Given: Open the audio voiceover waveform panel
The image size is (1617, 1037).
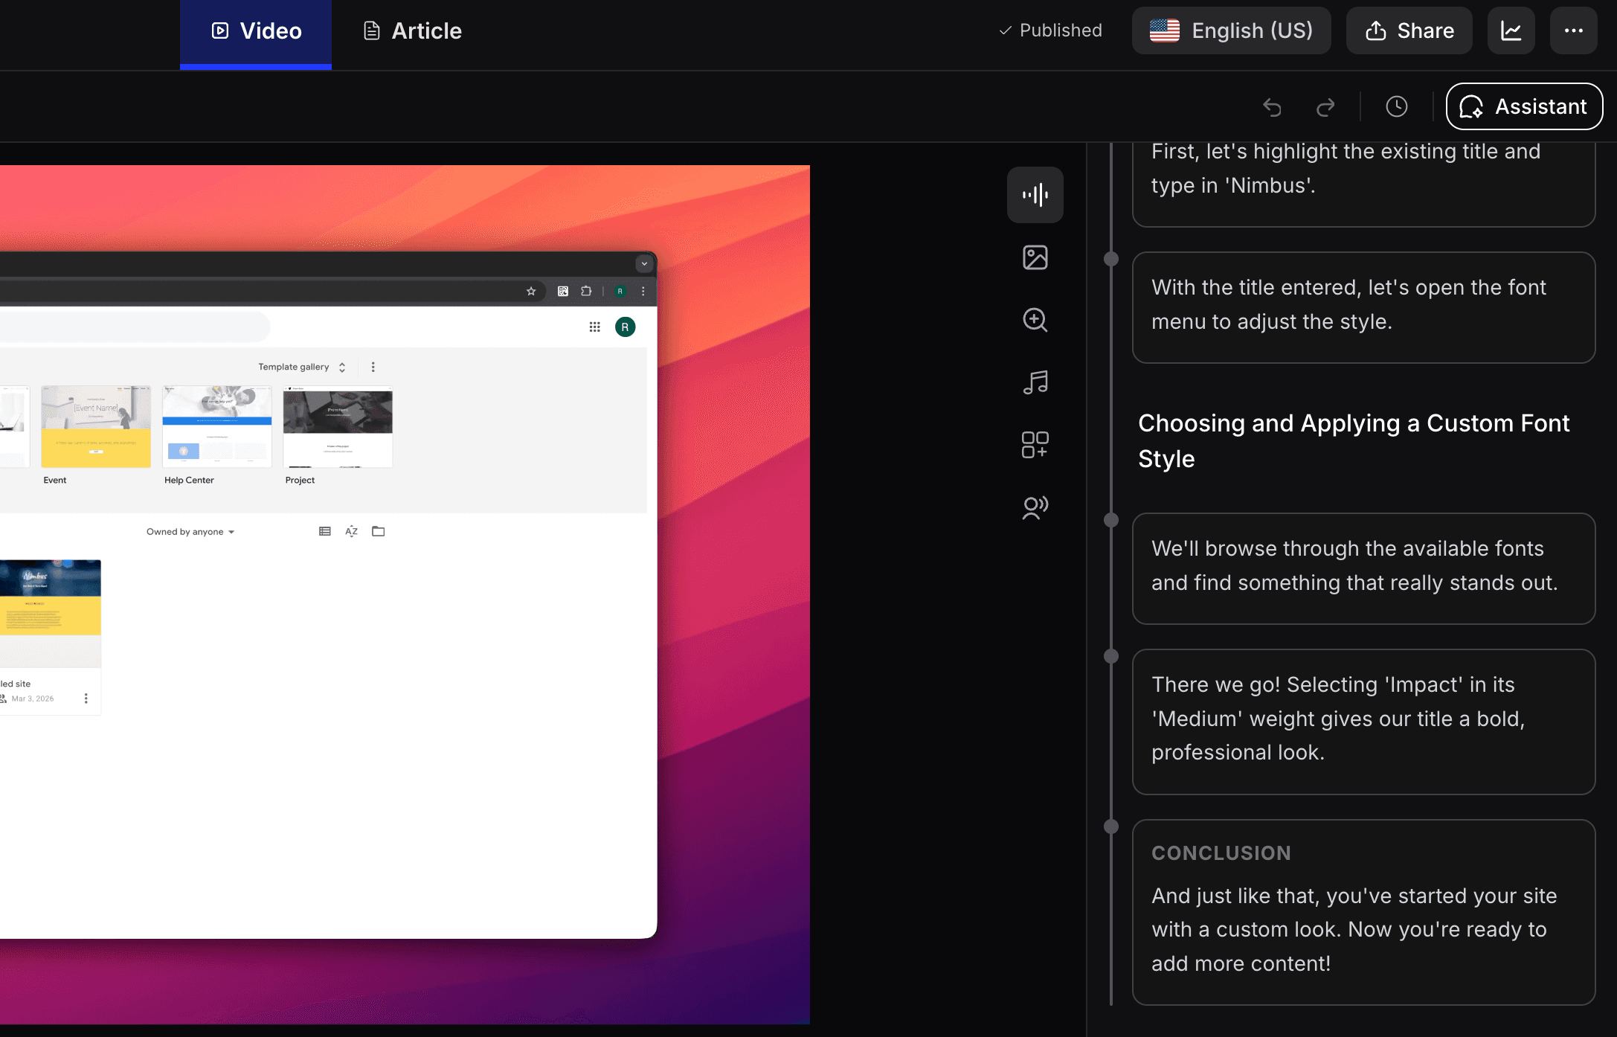Looking at the screenshot, I should [x=1035, y=195].
